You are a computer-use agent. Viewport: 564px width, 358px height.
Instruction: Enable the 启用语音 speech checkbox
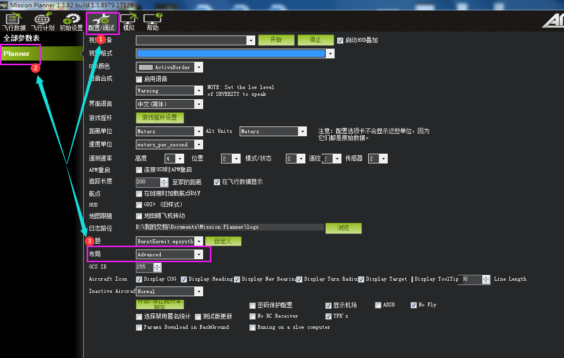pos(139,79)
